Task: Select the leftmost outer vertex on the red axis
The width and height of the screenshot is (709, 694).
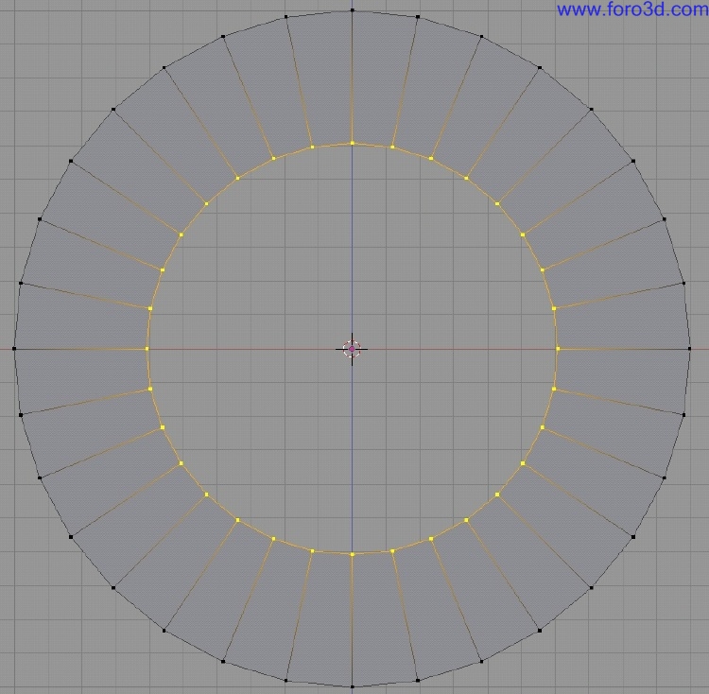Action: [14, 349]
